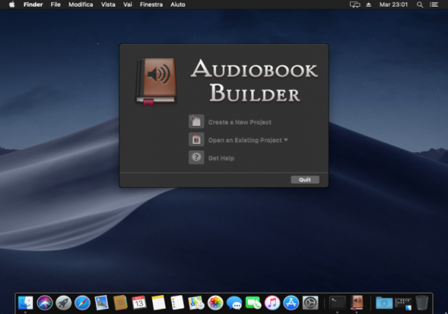Open System Preferences gear in the Dock
Viewport: 448px width, 314px height.
pyautogui.click(x=310, y=302)
